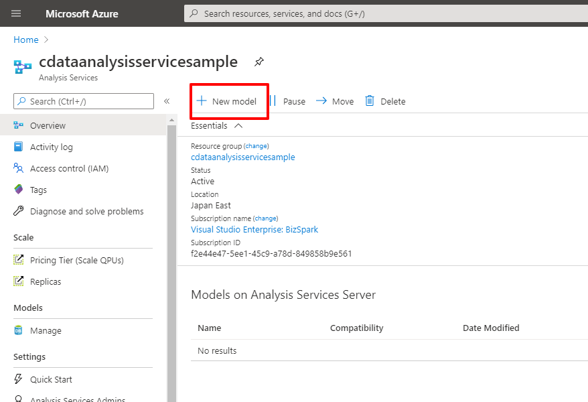This screenshot has width=588, height=402.
Task: Open the cdataanalysisservicesample resource group link
Action: pos(242,157)
